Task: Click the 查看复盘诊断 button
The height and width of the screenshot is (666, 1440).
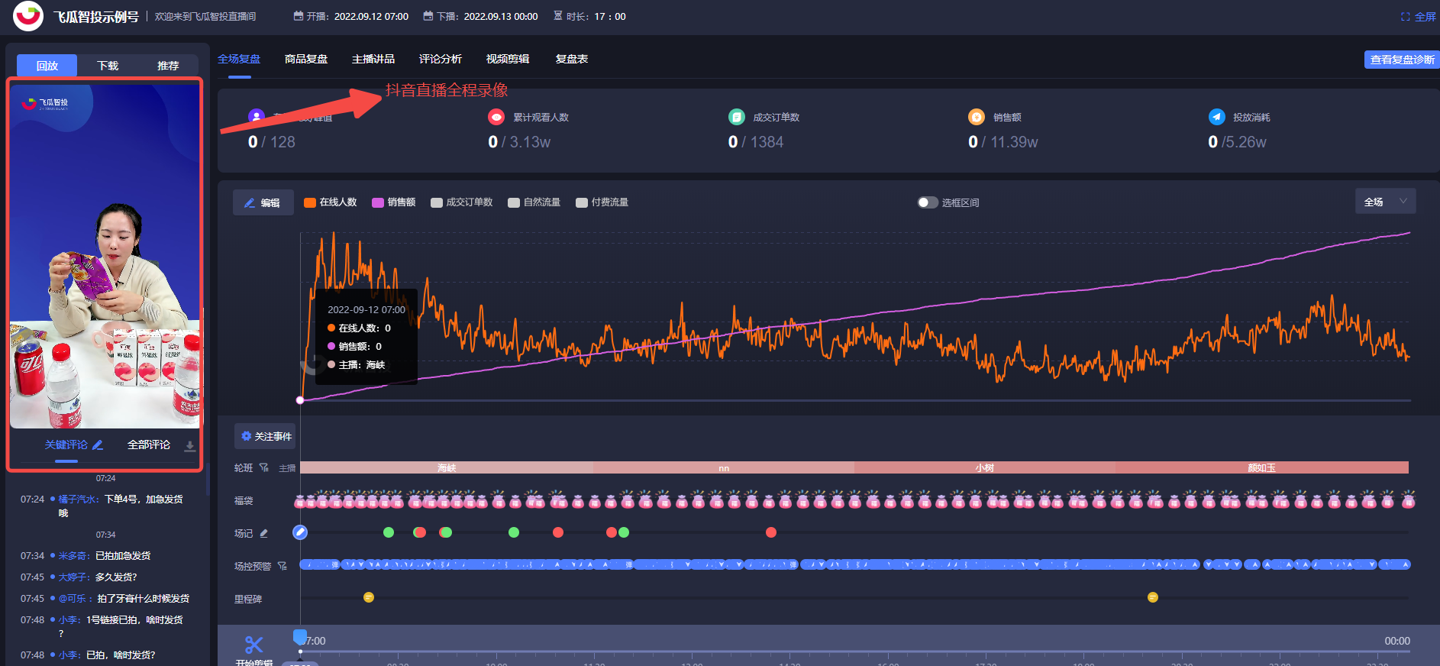Action: coord(1401,60)
